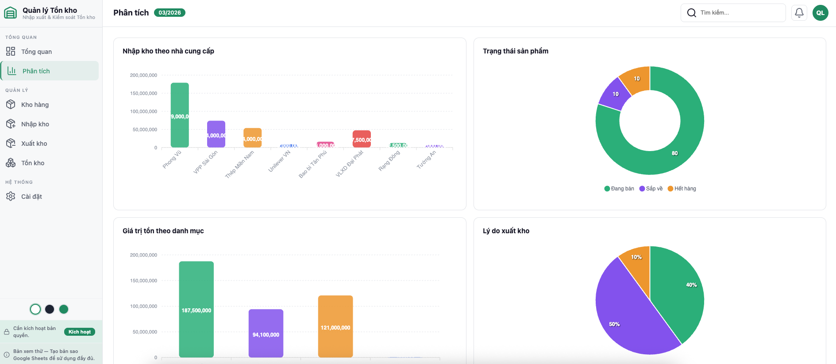Click the Tồn kho cubes icon
This screenshot has width=836, height=364.
11,163
